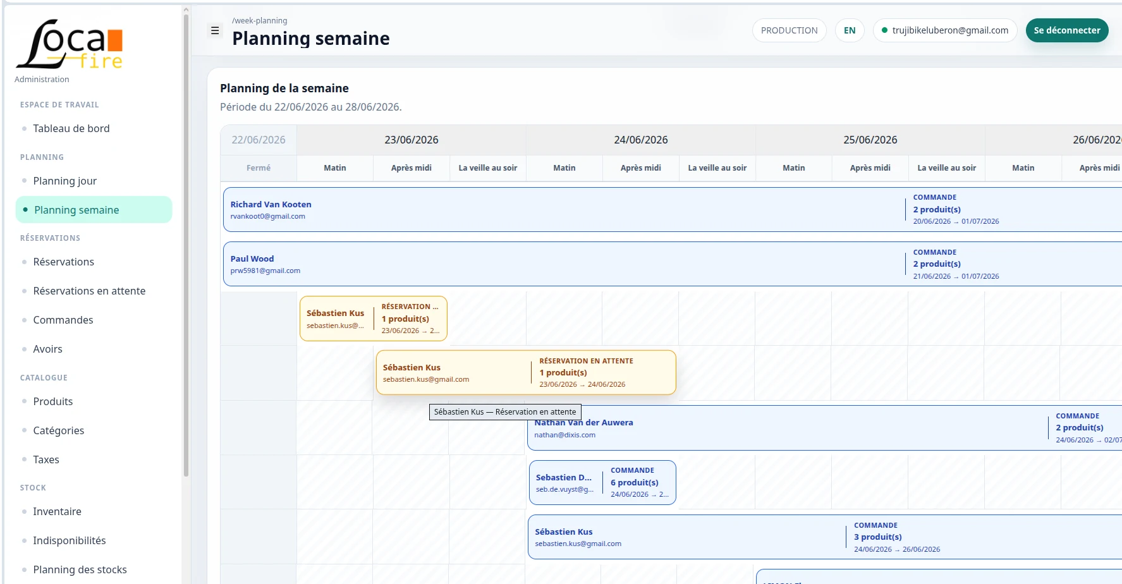Go to Commandes in sidebar
The image size is (1122, 584).
pos(94,320)
